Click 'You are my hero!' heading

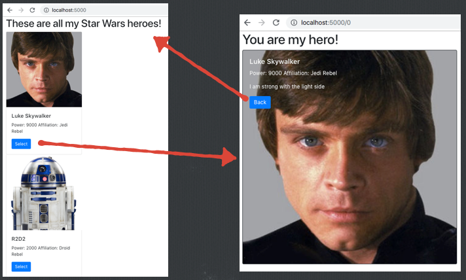291,39
